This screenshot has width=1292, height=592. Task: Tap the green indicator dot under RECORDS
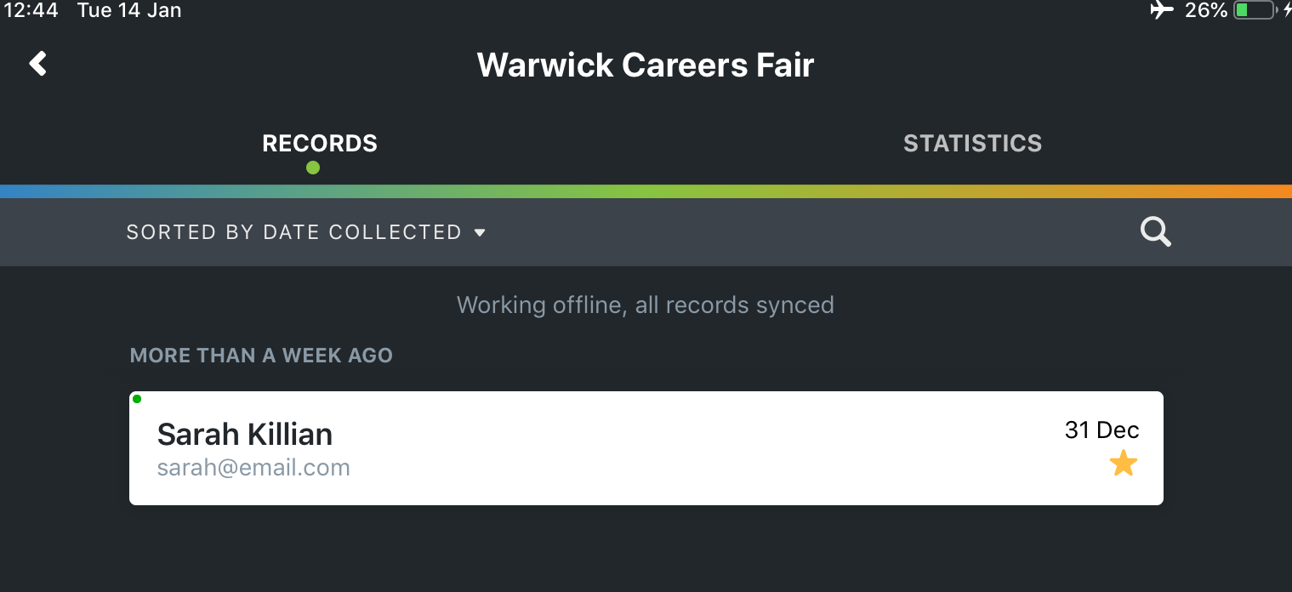point(313,168)
